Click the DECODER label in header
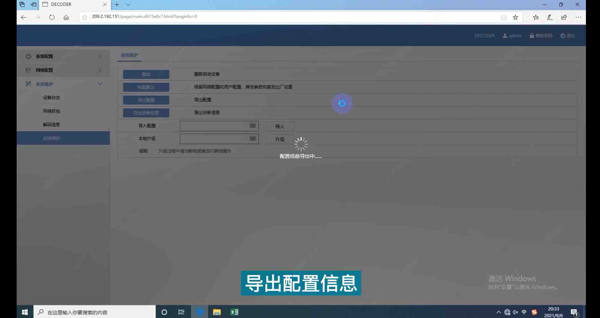 pyautogui.click(x=484, y=36)
